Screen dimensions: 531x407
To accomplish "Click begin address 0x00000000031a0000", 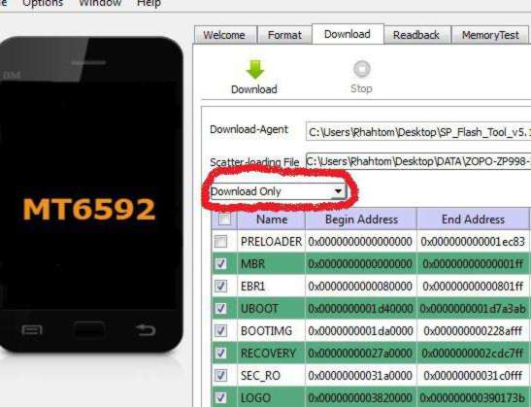I will (360, 376).
